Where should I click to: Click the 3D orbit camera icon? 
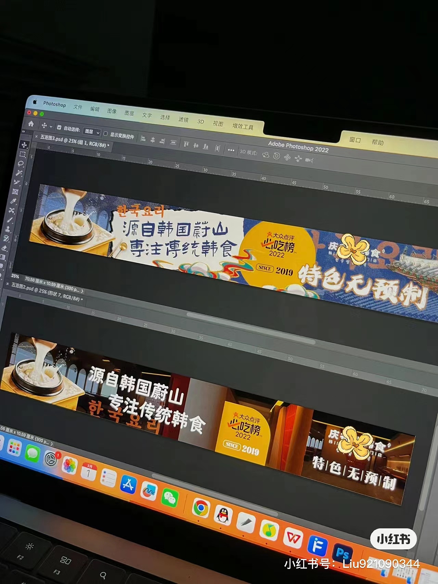266,155
